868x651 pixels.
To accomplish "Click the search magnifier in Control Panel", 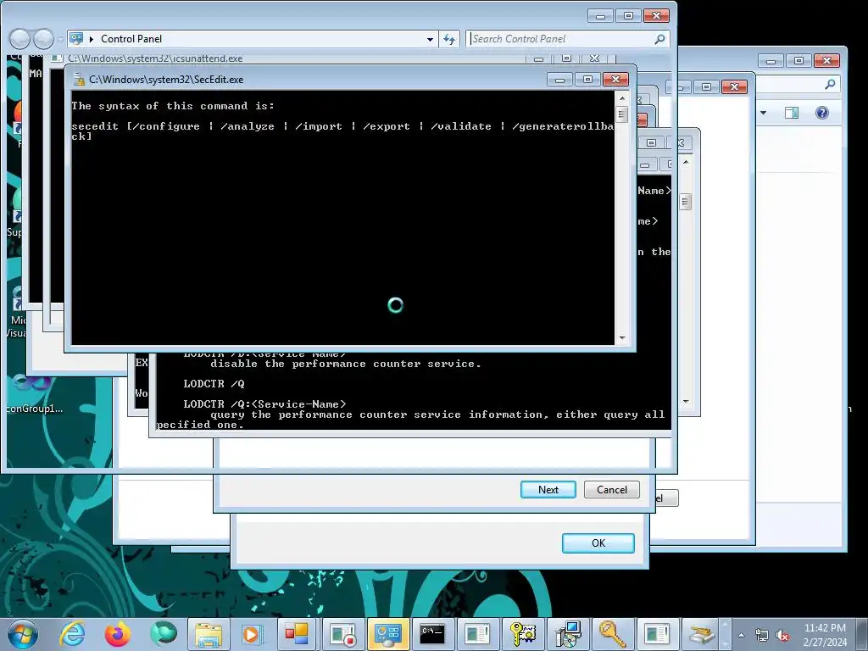I will tap(659, 39).
